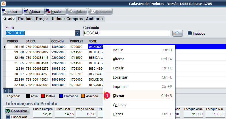Choose Filtros in the context menu

(139, 114)
